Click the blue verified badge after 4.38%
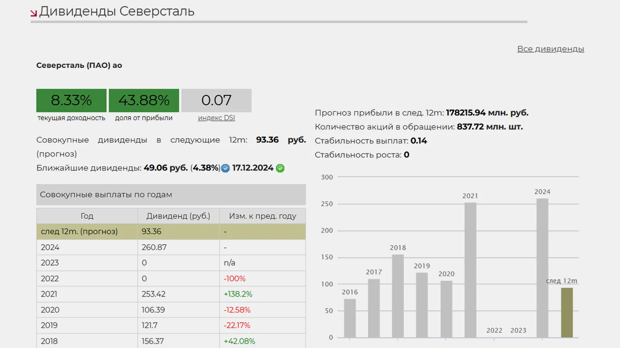620x348 pixels. [x=225, y=168]
